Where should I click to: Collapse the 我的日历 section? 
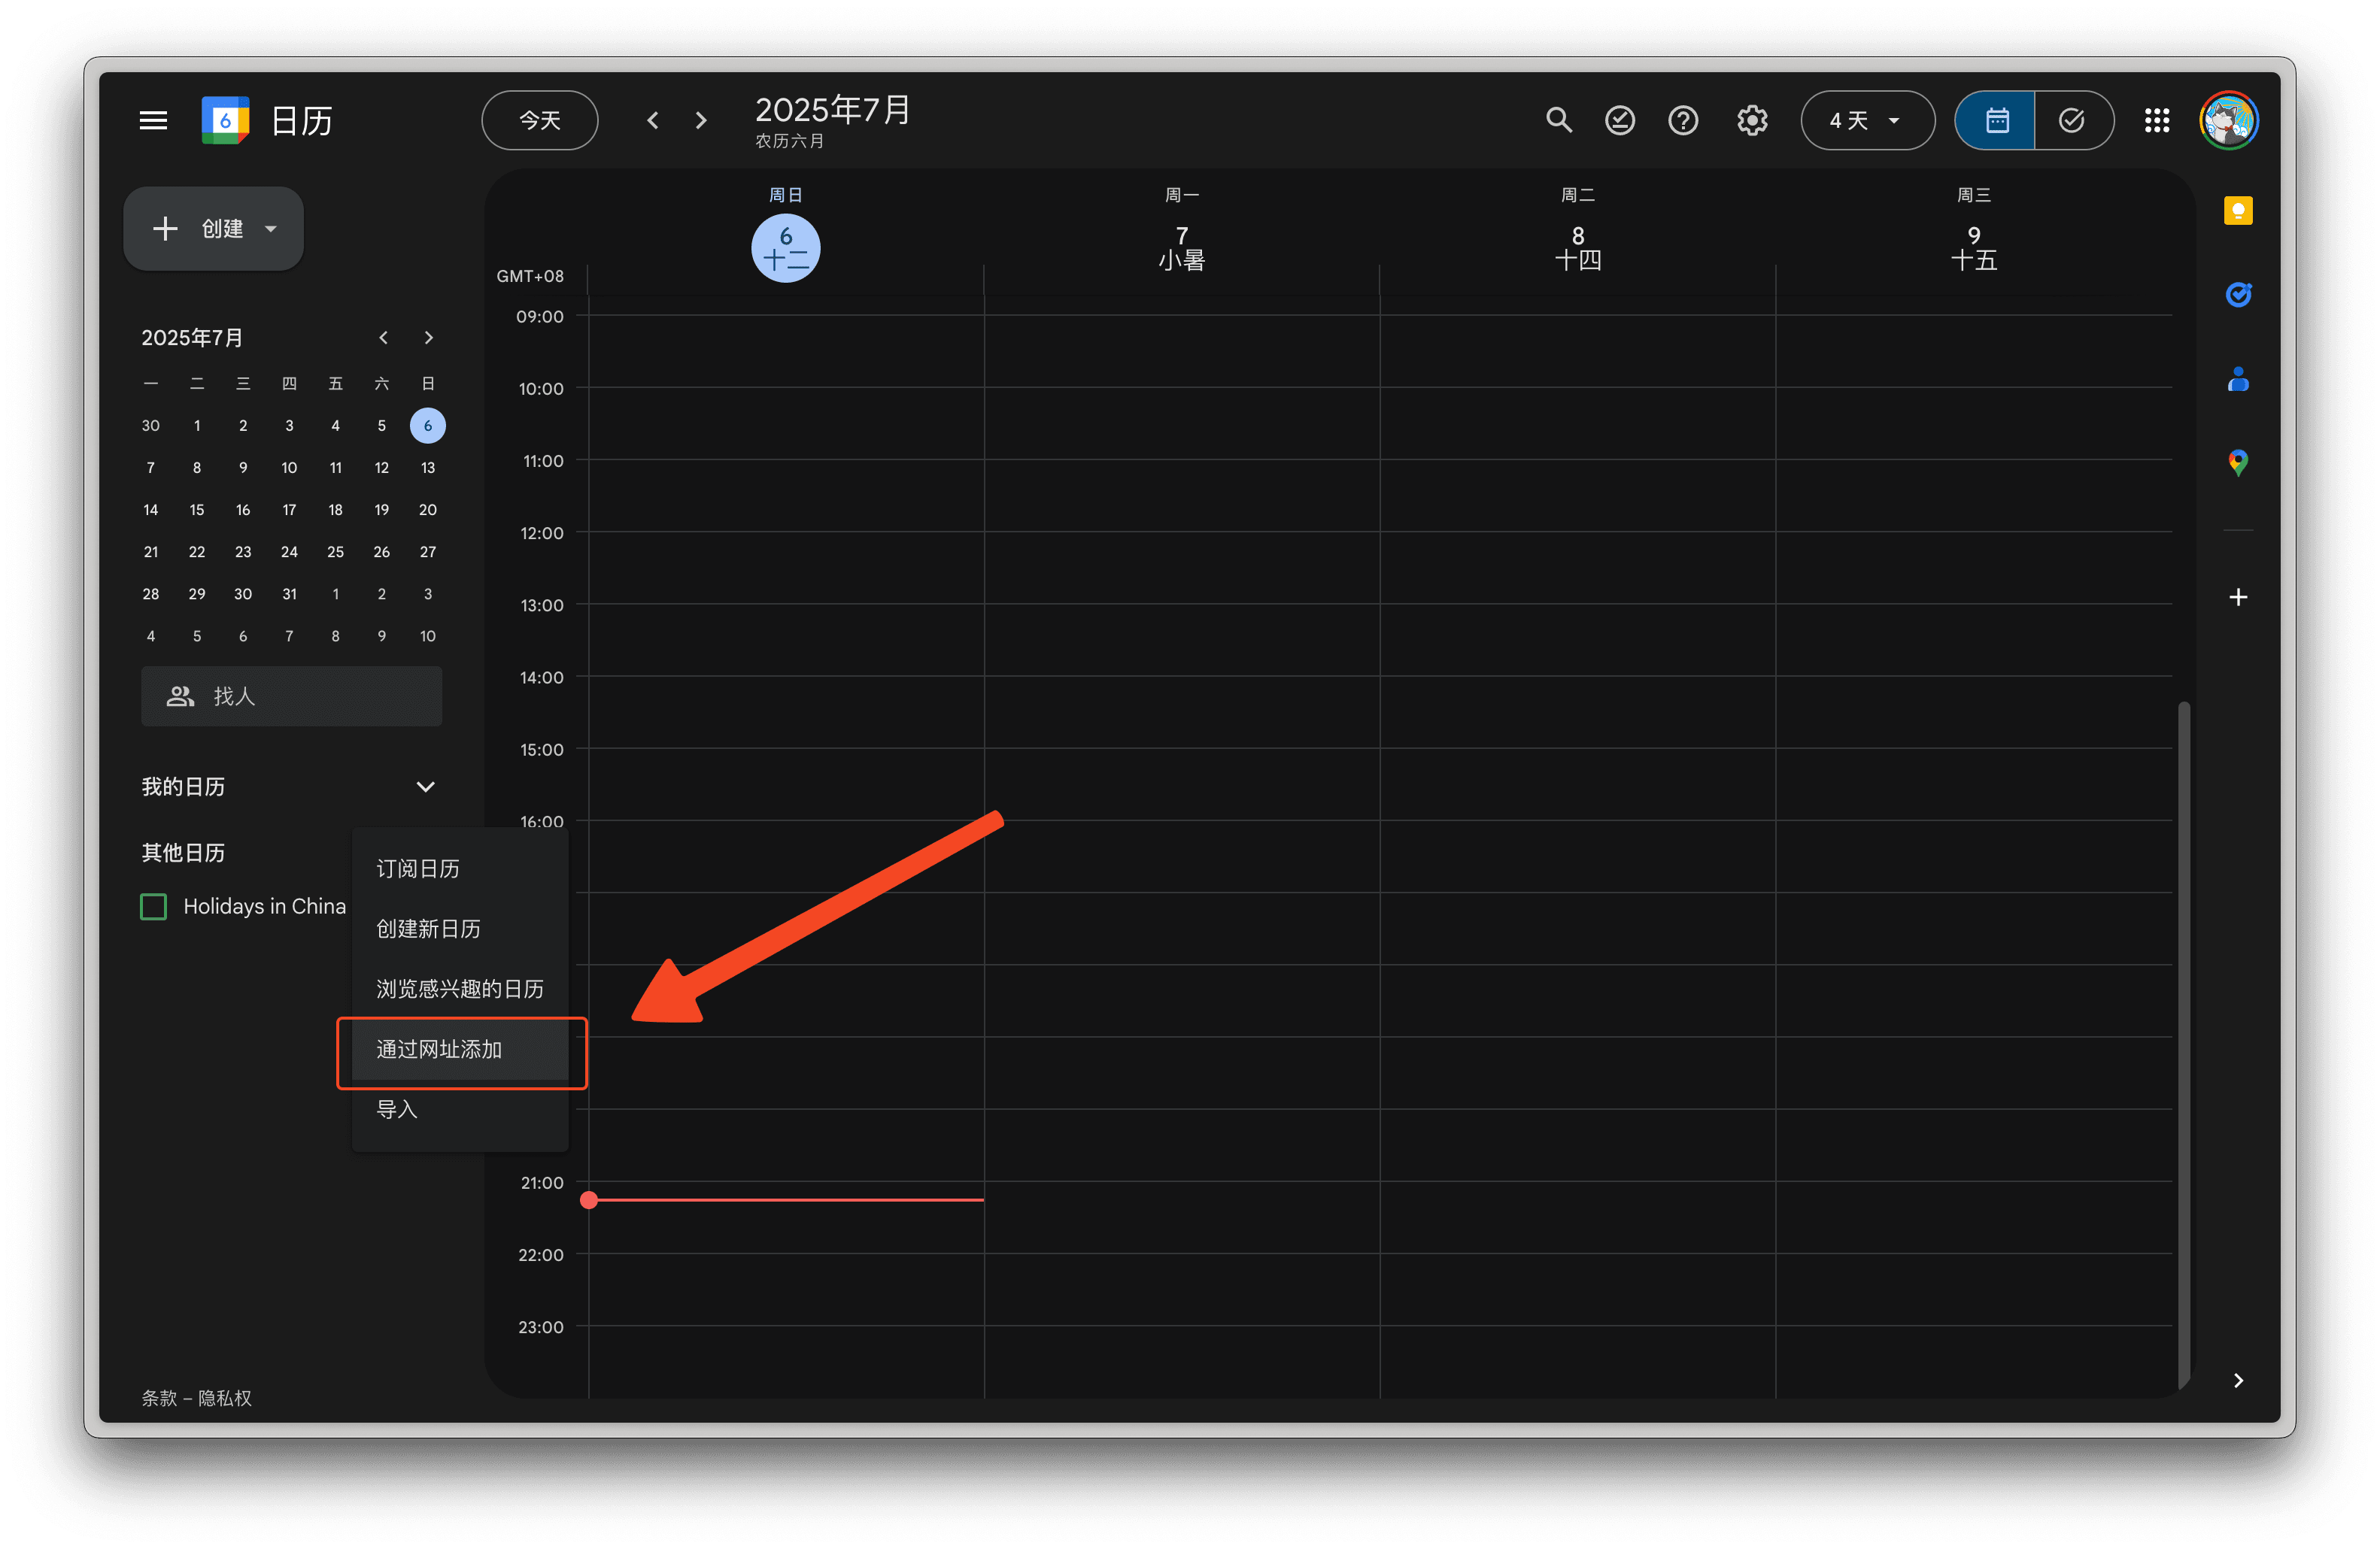click(425, 787)
